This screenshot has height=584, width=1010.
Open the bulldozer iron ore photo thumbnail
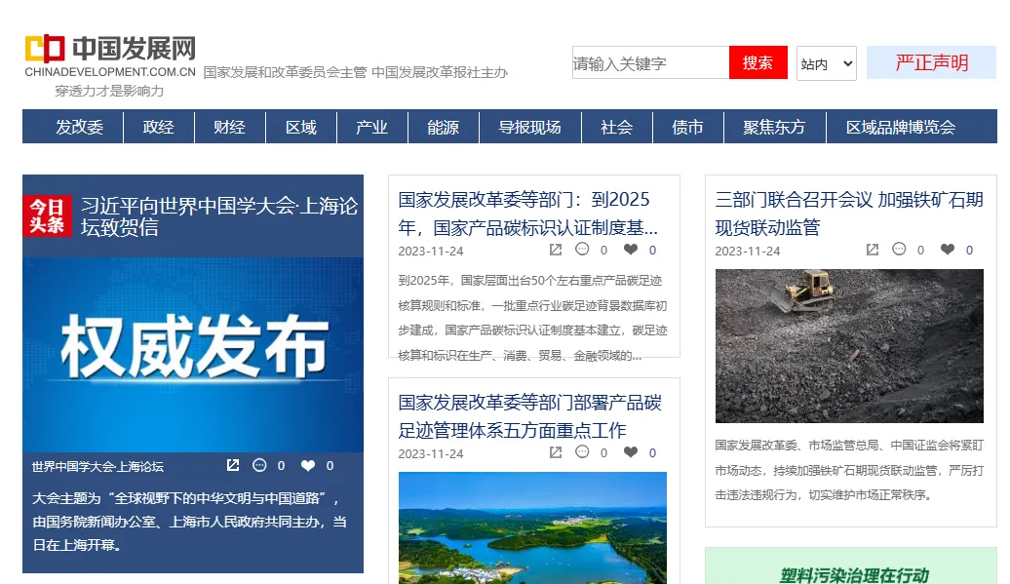849,346
